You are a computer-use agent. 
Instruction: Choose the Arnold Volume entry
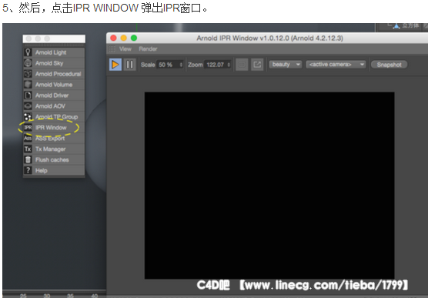tap(54, 85)
